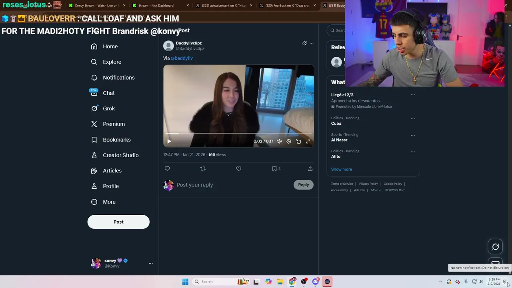Click the white Post button in the sidebar
This screenshot has height=288, width=512.
118,222
